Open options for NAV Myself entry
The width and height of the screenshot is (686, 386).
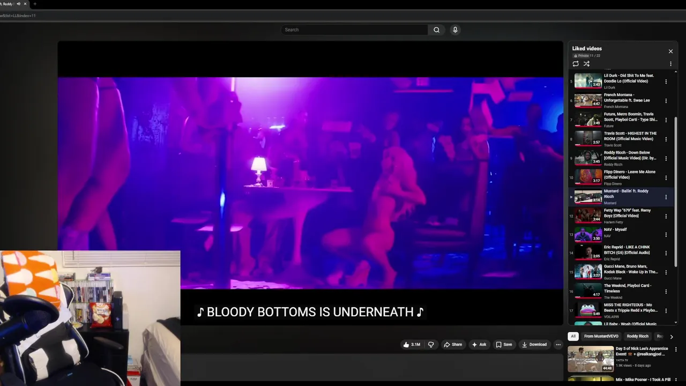pos(666,235)
